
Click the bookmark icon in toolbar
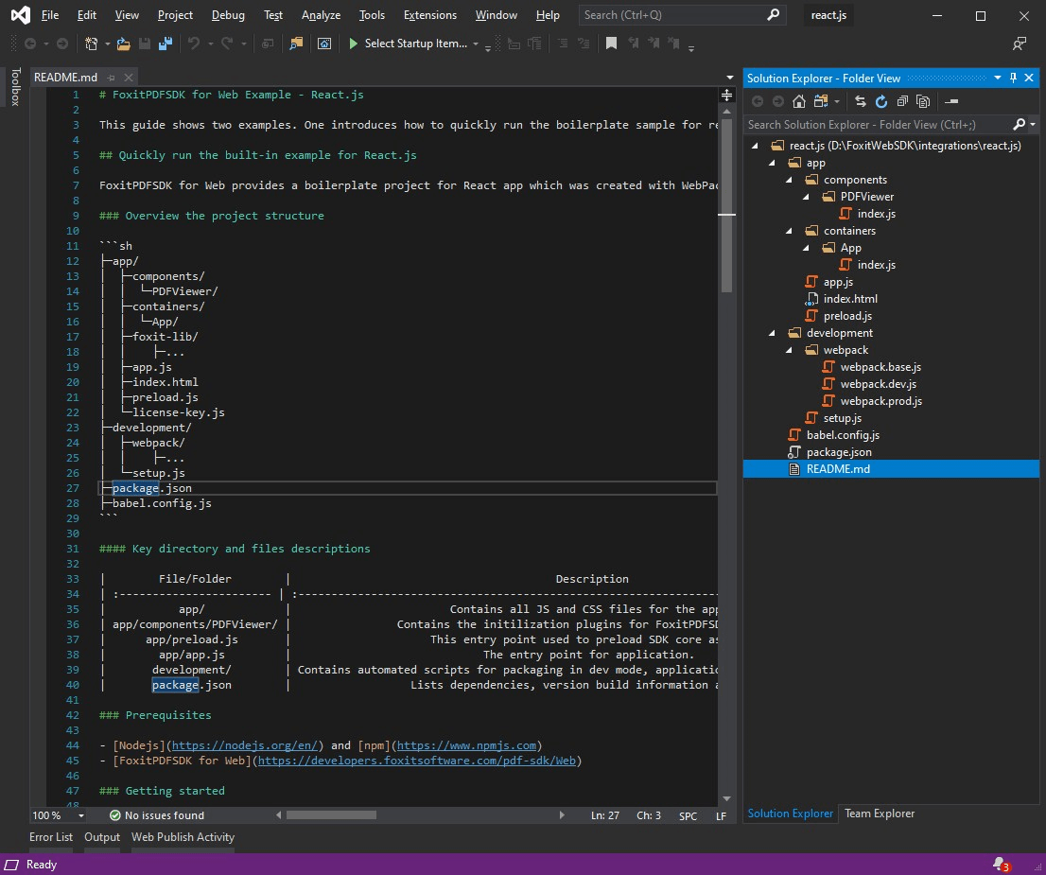[x=611, y=44]
